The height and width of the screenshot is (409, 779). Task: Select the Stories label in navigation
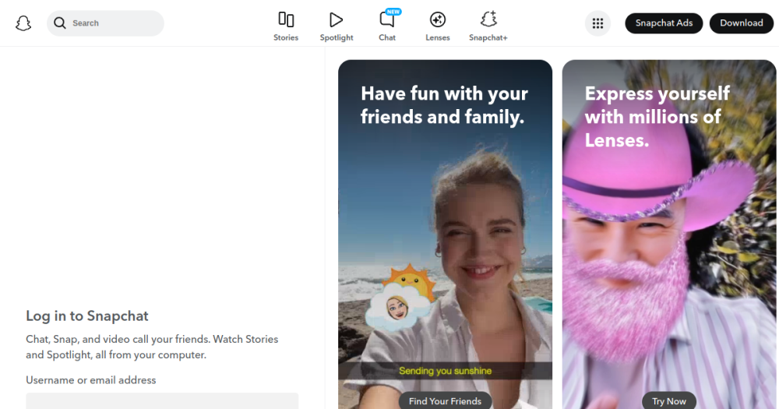(286, 37)
